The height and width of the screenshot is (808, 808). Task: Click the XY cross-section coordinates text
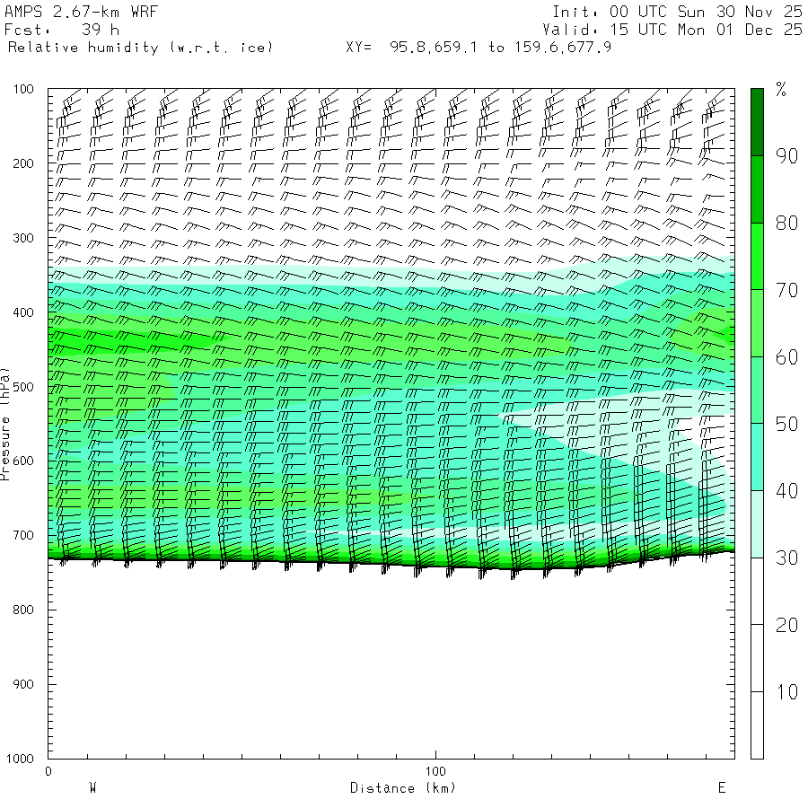tap(479, 48)
